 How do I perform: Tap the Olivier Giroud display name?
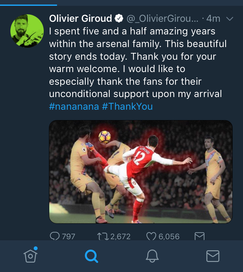[x=80, y=19]
